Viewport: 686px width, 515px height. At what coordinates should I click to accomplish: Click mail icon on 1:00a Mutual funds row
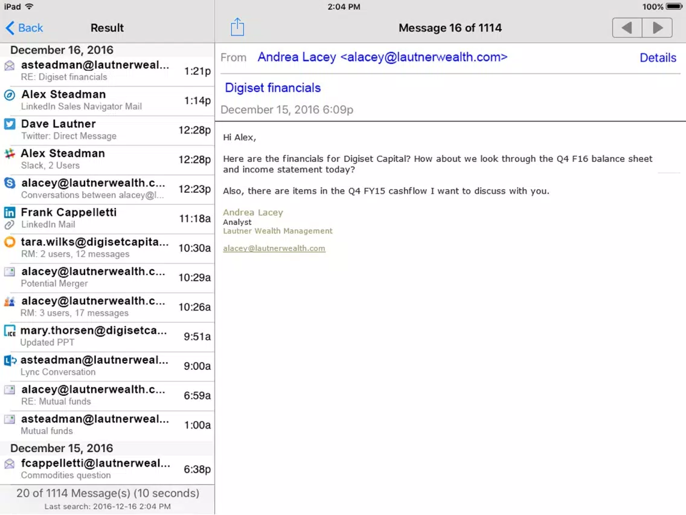[9, 419]
